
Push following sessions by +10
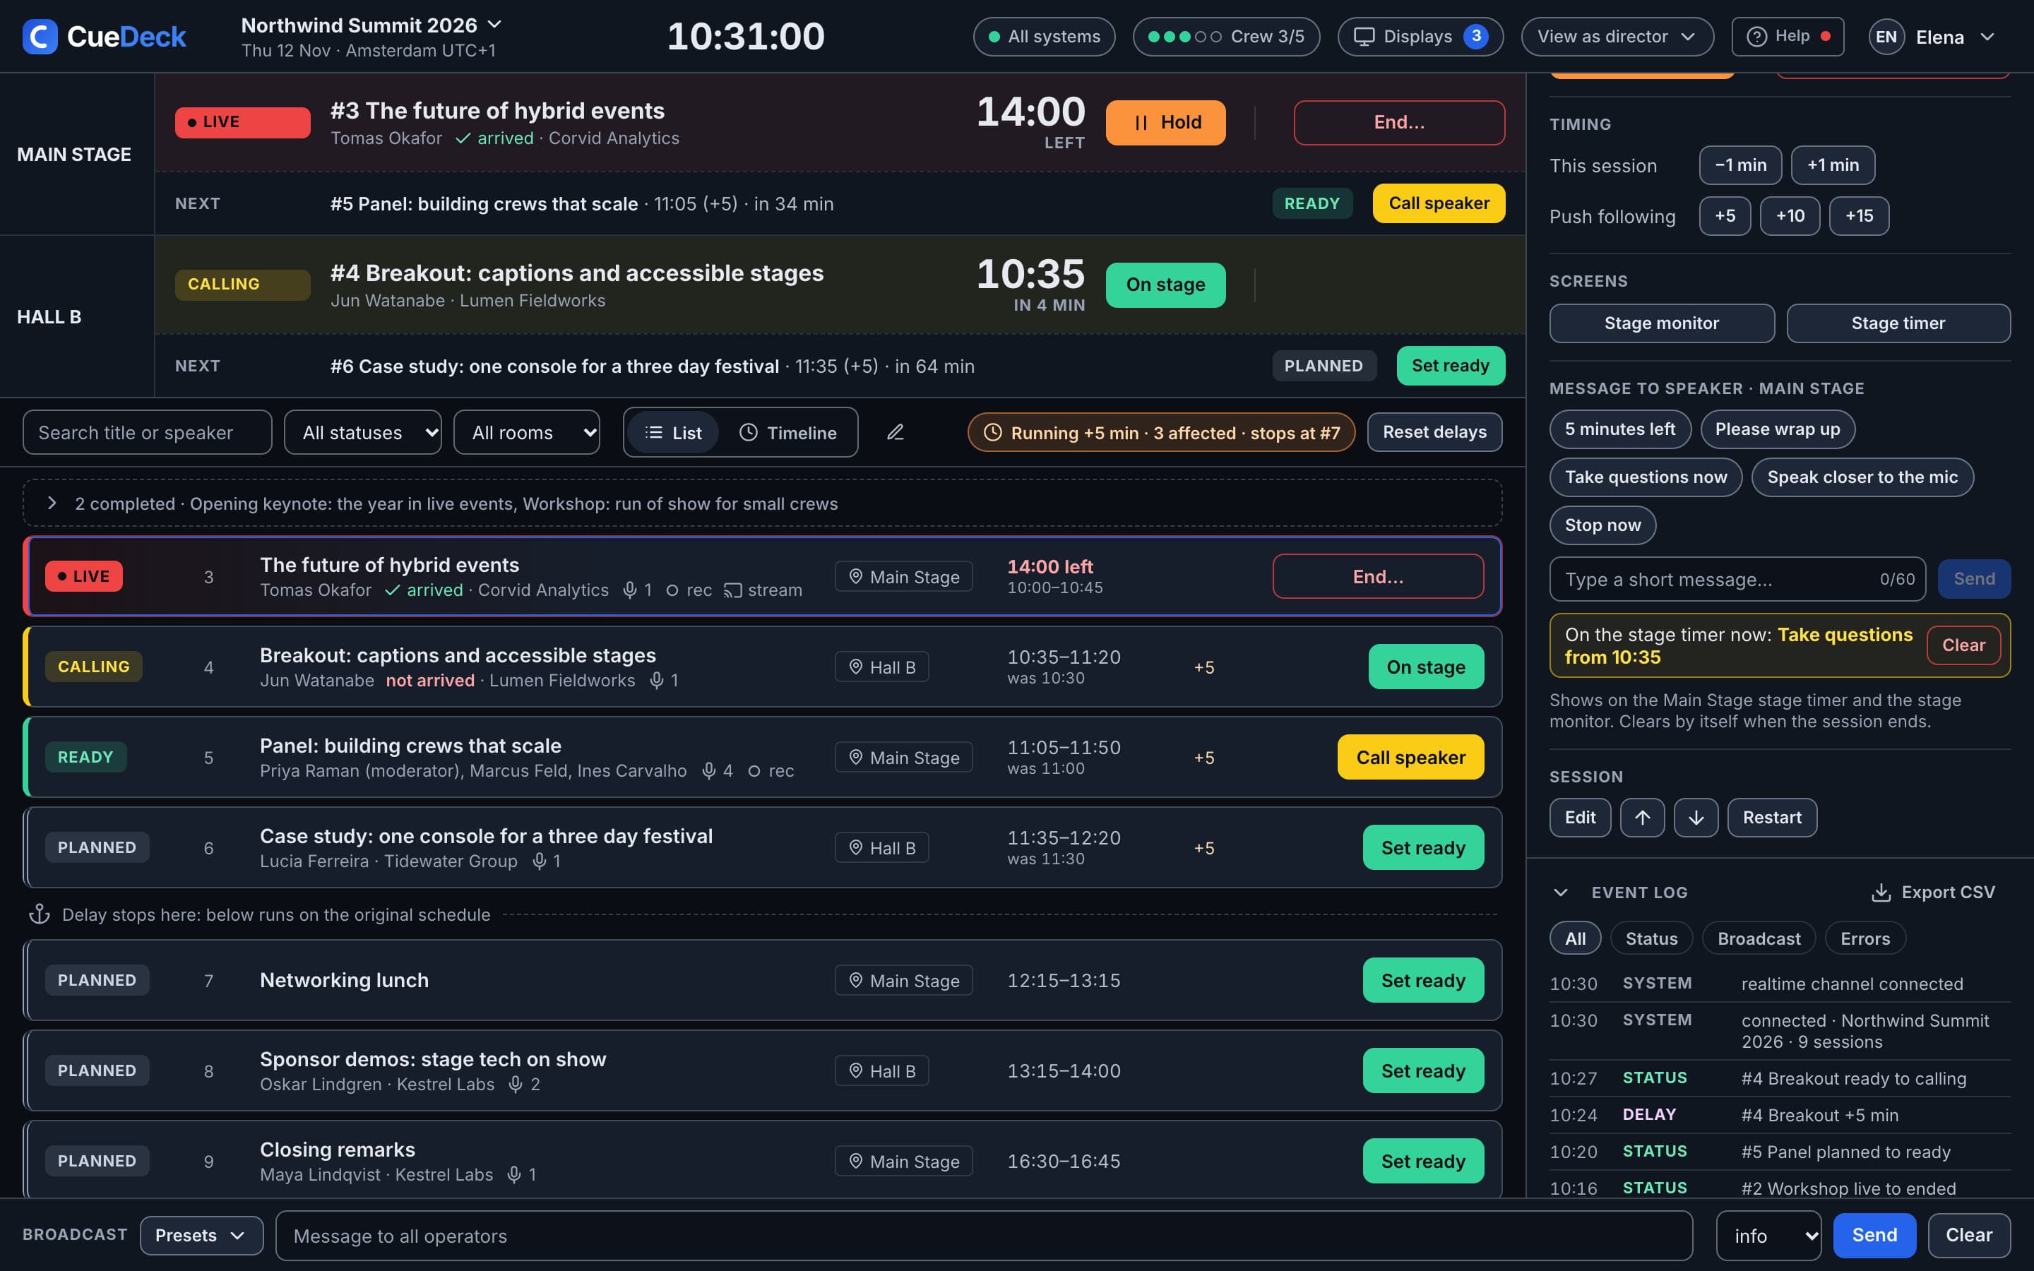[x=1790, y=216]
